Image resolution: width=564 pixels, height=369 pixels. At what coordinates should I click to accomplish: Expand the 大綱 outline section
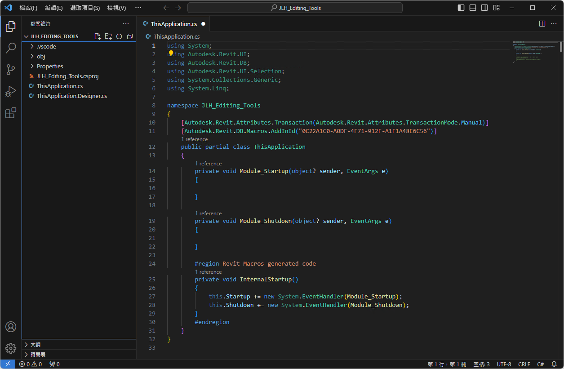[x=36, y=345]
